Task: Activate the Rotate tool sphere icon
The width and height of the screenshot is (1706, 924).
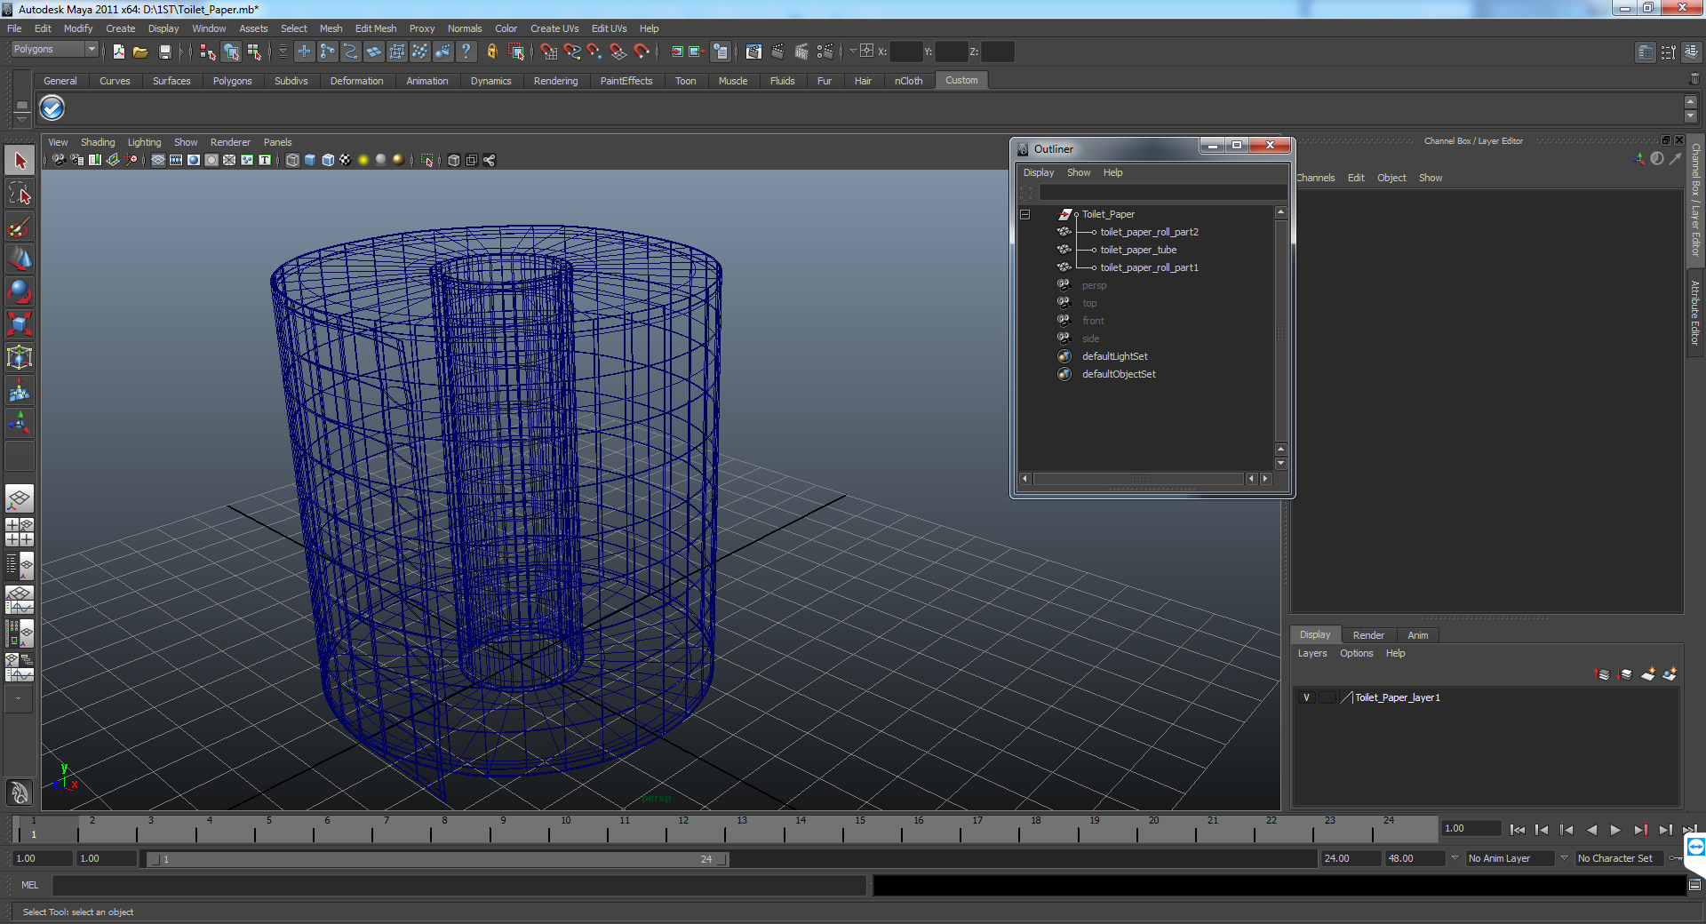Action: [x=20, y=291]
